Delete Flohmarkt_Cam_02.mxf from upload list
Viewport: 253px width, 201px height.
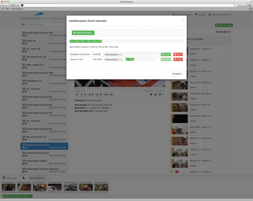click(178, 54)
